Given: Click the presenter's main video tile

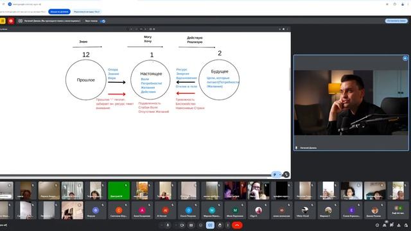Looking at the screenshot, I should point(351,103).
